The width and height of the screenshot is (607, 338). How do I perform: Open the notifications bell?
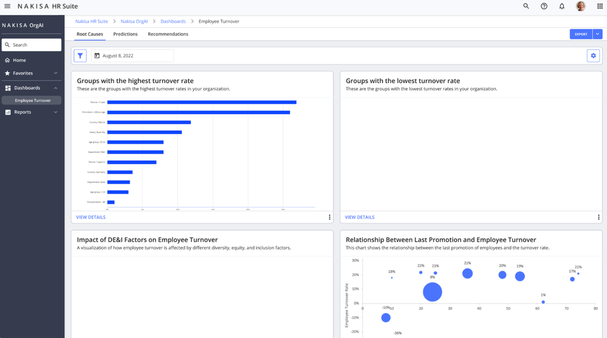click(x=561, y=6)
